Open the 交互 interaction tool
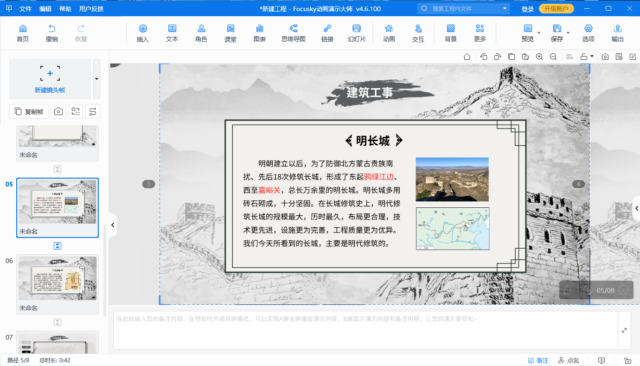640x366 pixels. pos(418,33)
